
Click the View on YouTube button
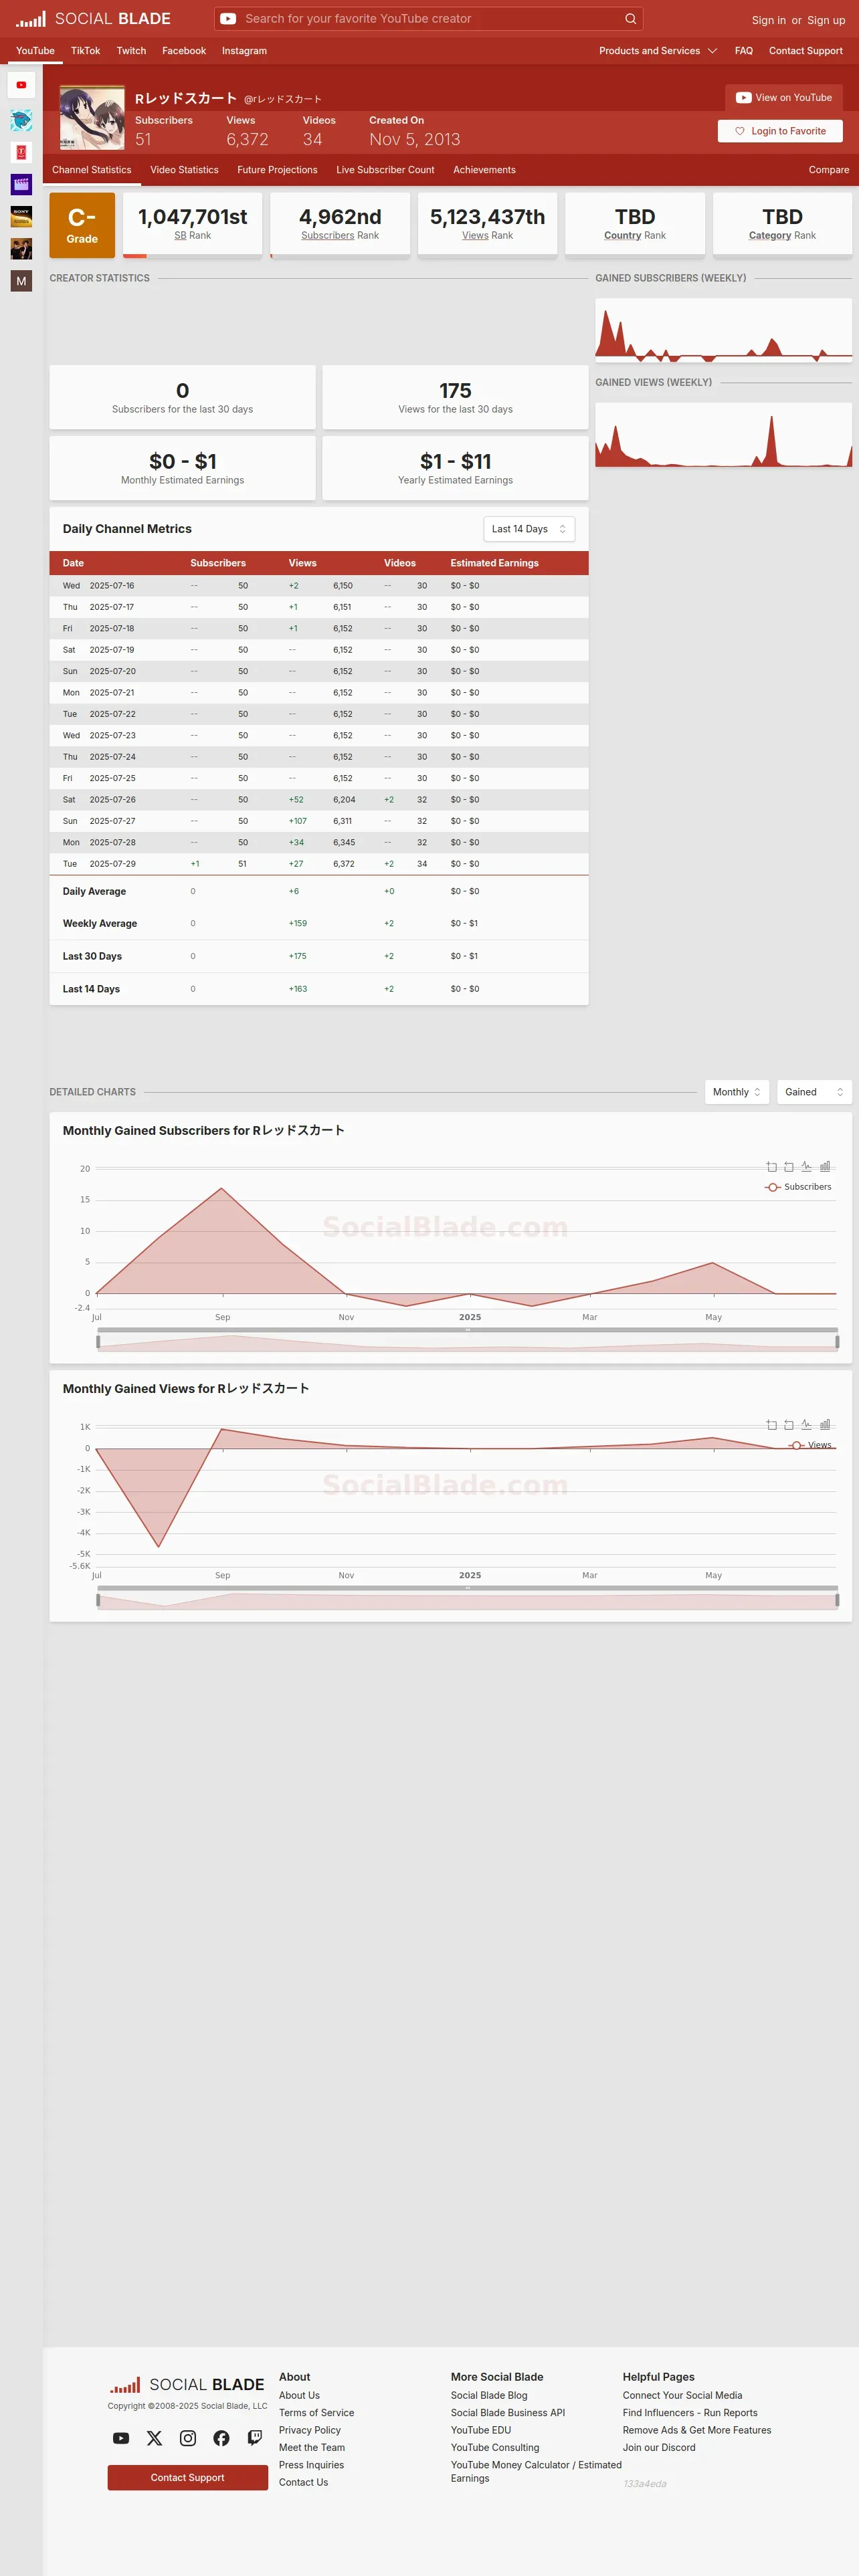click(x=784, y=98)
